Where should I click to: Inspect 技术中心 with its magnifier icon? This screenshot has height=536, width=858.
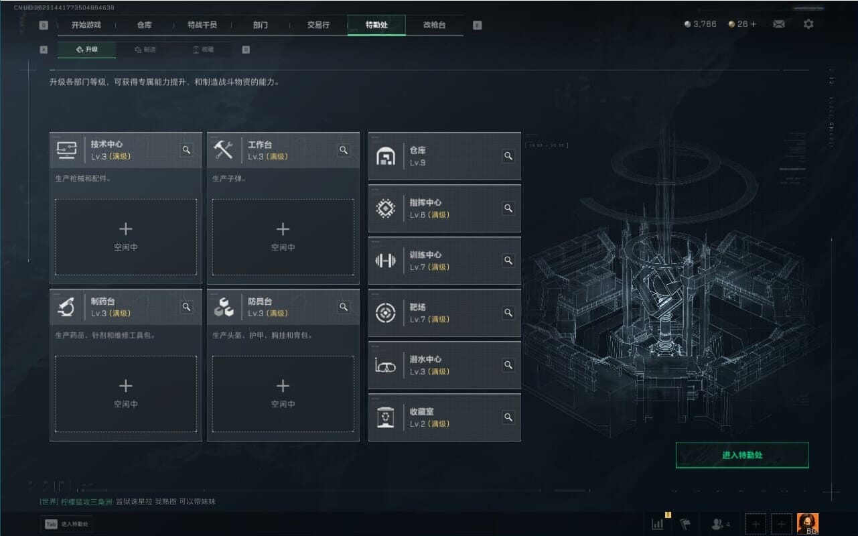tap(187, 150)
